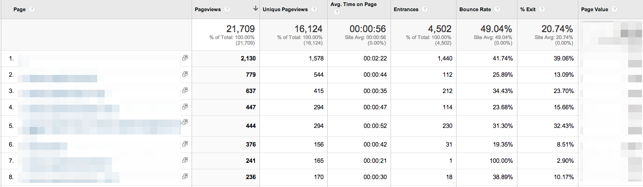This screenshot has width=643, height=187.
Task: Click open-in-new-window icon on row 5
Action: [185, 122]
